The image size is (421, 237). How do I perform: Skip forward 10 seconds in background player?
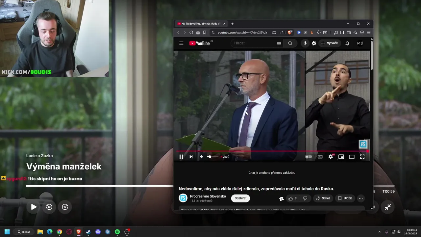(x=65, y=207)
